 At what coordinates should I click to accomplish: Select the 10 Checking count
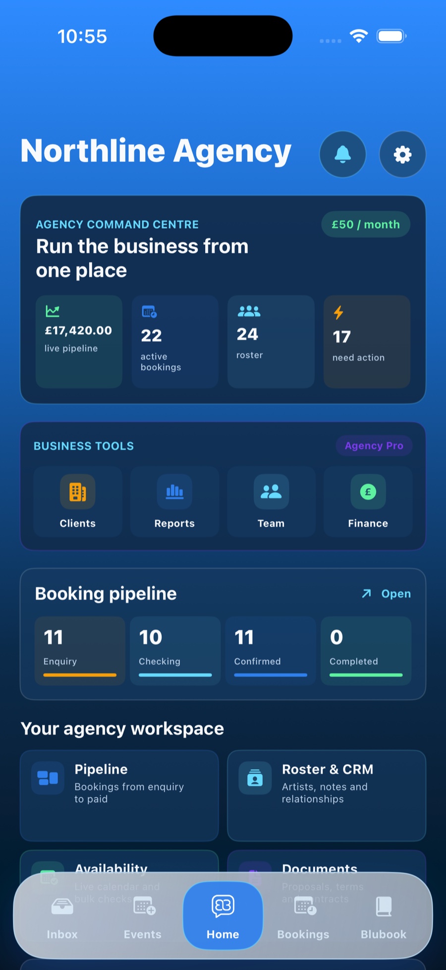click(x=151, y=637)
